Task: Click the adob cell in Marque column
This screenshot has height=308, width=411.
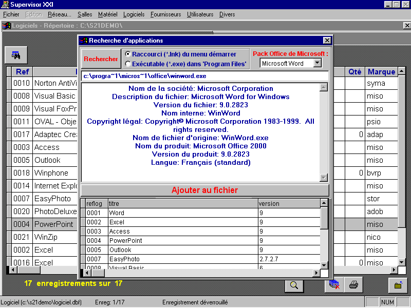Action: coord(381,211)
